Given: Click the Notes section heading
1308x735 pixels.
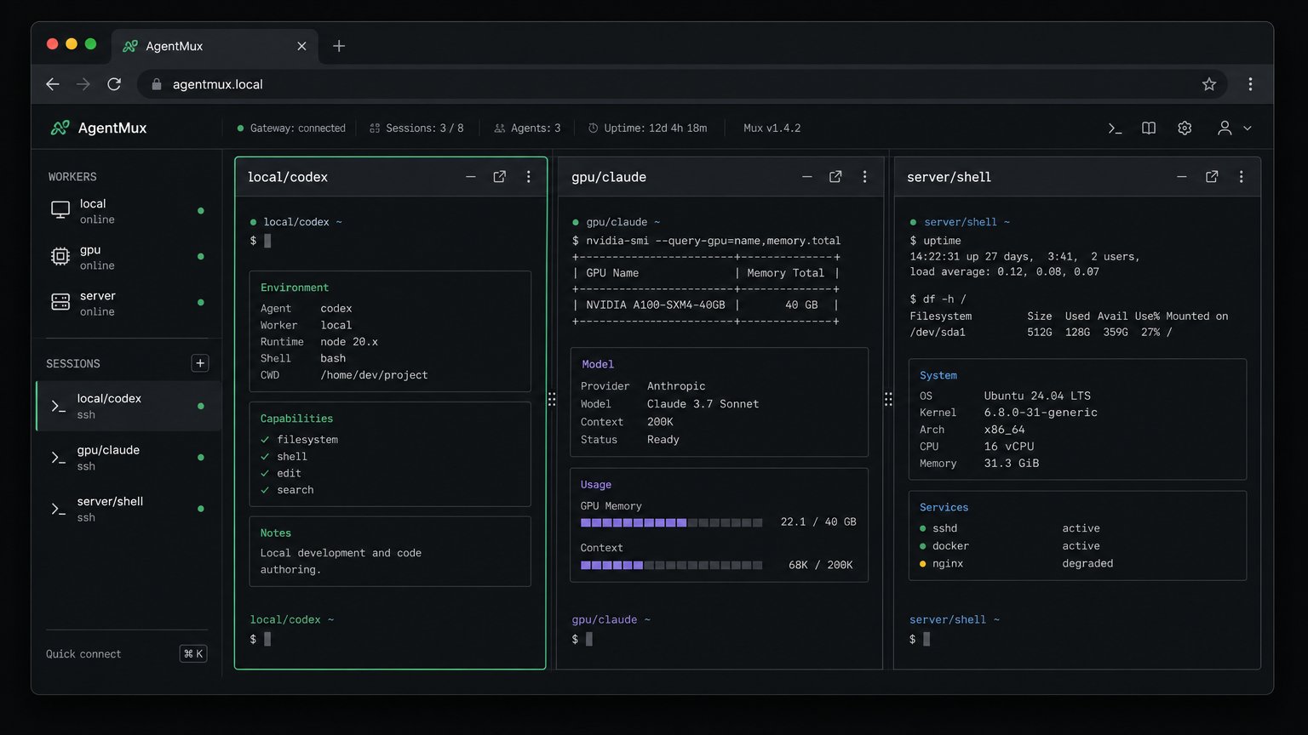Looking at the screenshot, I should [276, 533].
